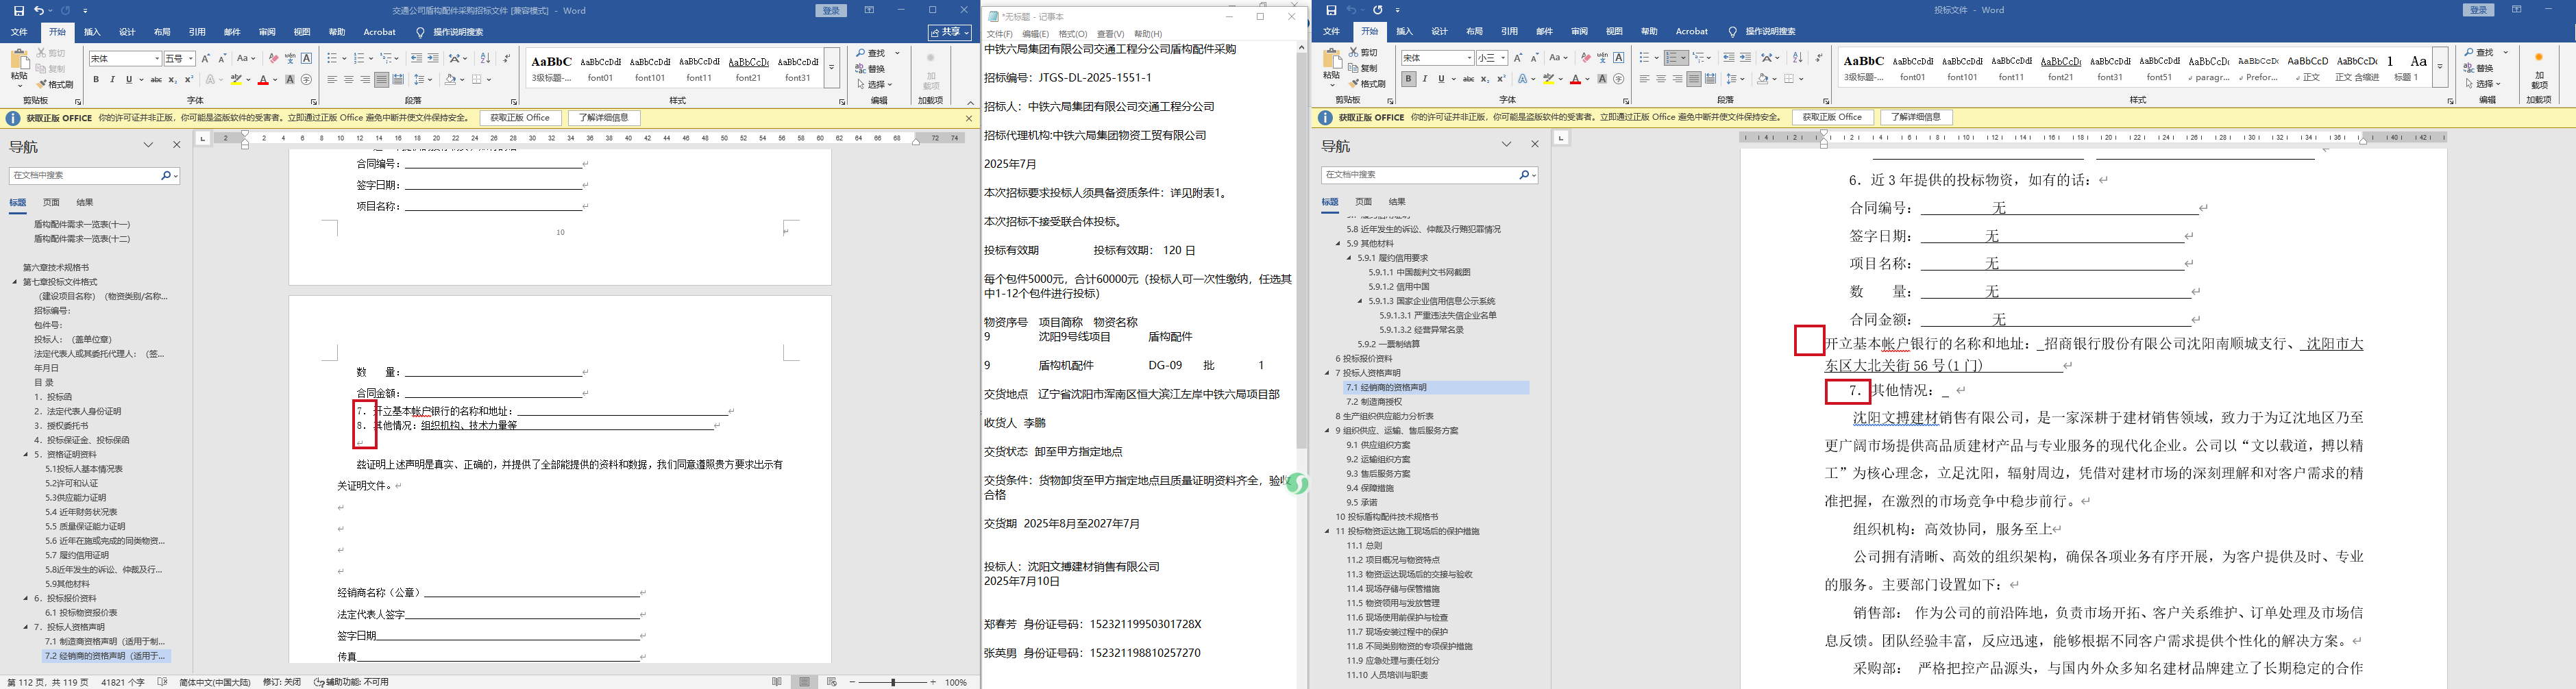
Task: Show paragraph marks in 投标文件 Word window
Action: pyautogui.click(x=1819, y=58)
